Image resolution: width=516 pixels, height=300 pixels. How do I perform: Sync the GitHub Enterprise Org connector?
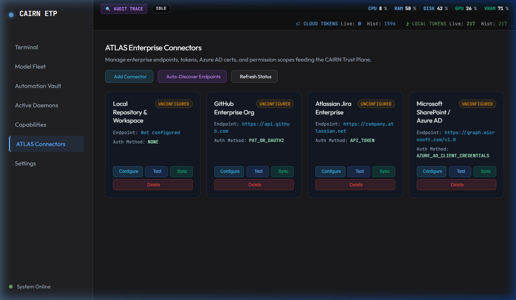click(x=283, y=171)
